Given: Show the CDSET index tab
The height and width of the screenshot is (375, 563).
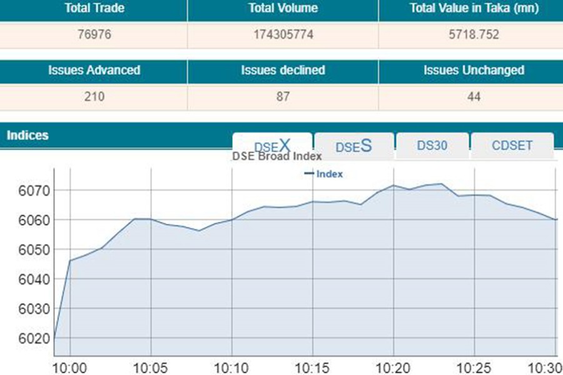Looking at the screenshot, I should point(512,145).
